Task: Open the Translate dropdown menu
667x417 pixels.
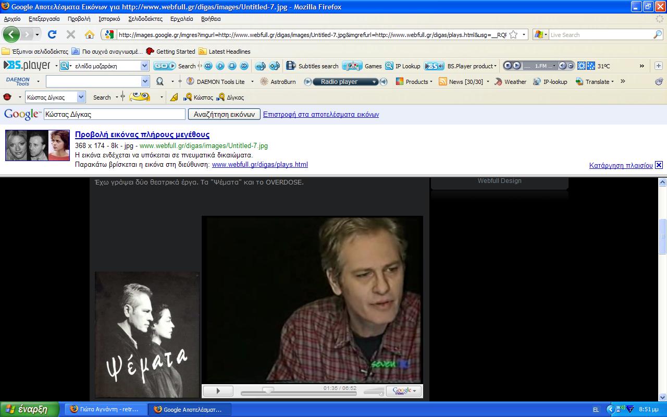Action: click(x=612, y=82)
